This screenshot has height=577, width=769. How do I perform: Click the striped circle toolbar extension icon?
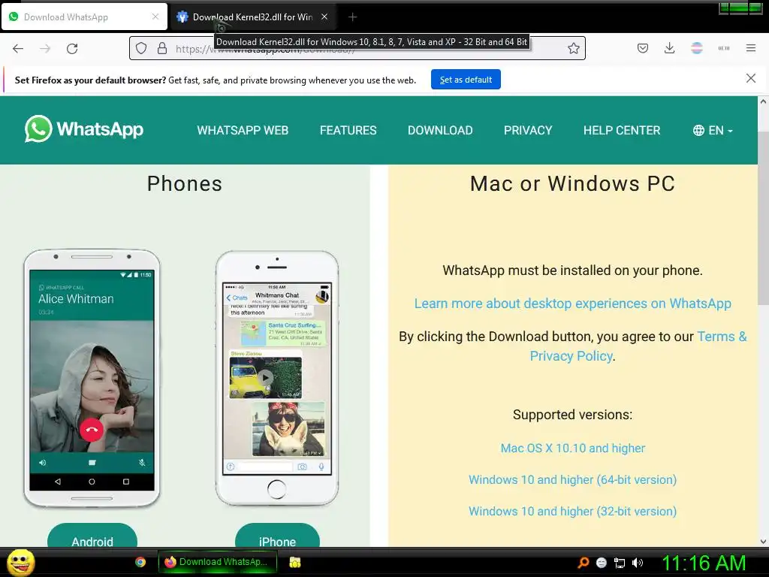[x=696, y=48]
